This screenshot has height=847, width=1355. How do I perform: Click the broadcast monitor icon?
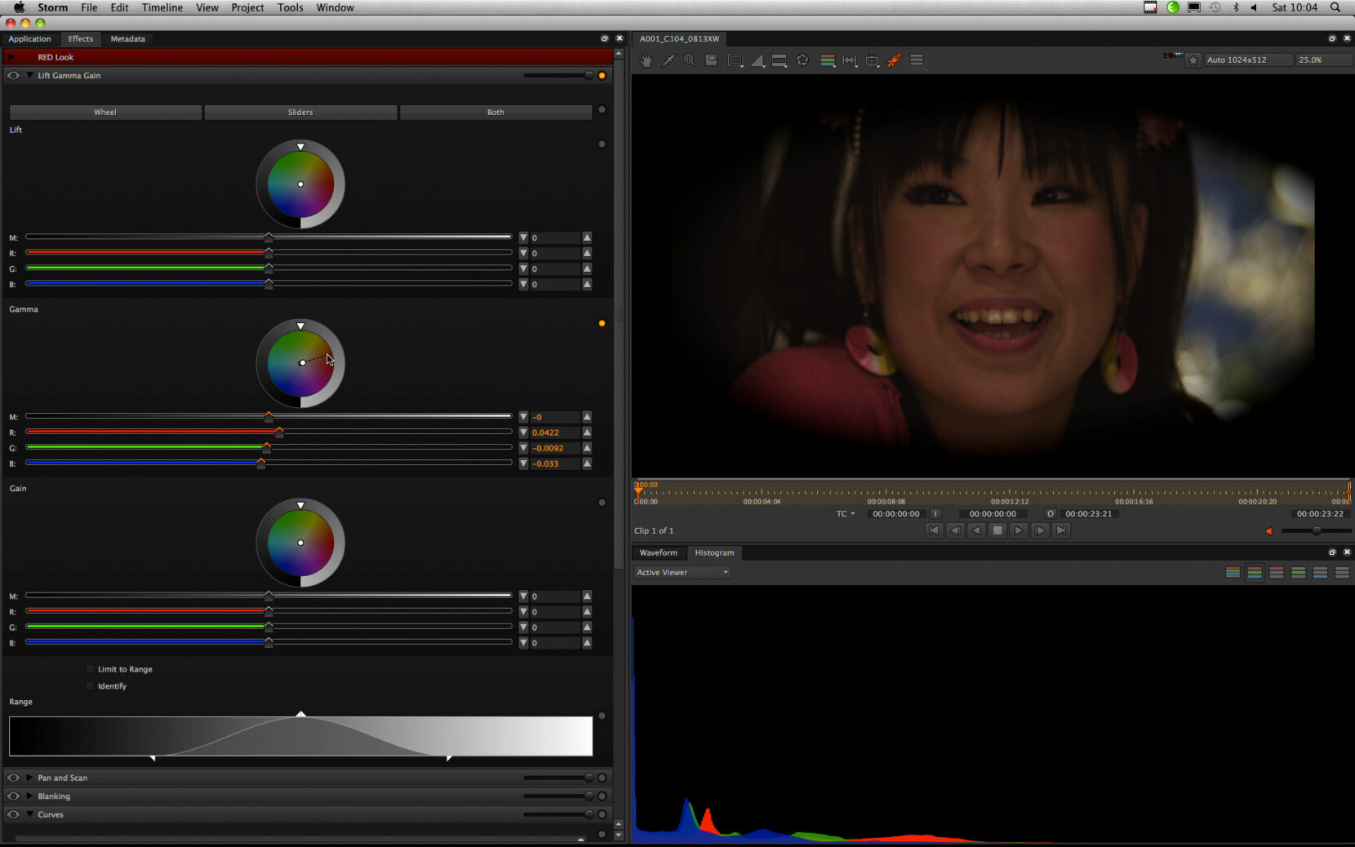tap(873, 60)
